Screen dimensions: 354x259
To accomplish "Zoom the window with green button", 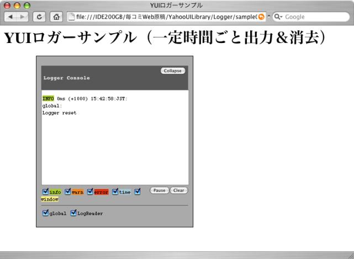I will [x=27, y=6].
